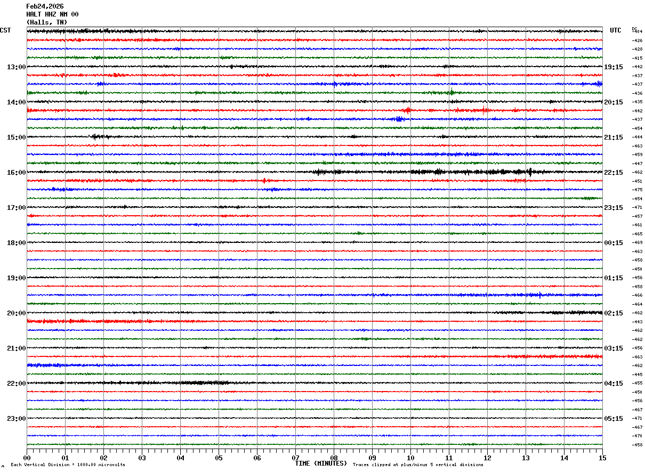Click the DC offset value -426
Screen dimensions: 645x472
tap(637, 40)
